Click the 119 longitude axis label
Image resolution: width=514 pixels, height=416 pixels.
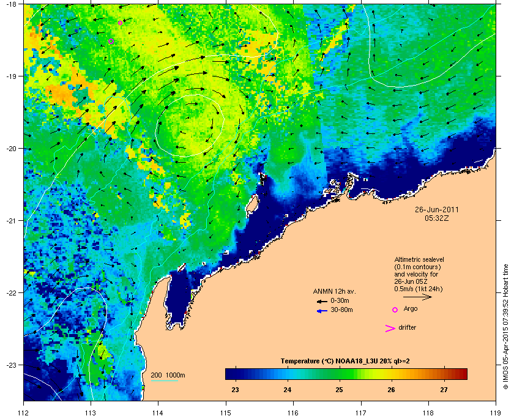coord(496,412)
